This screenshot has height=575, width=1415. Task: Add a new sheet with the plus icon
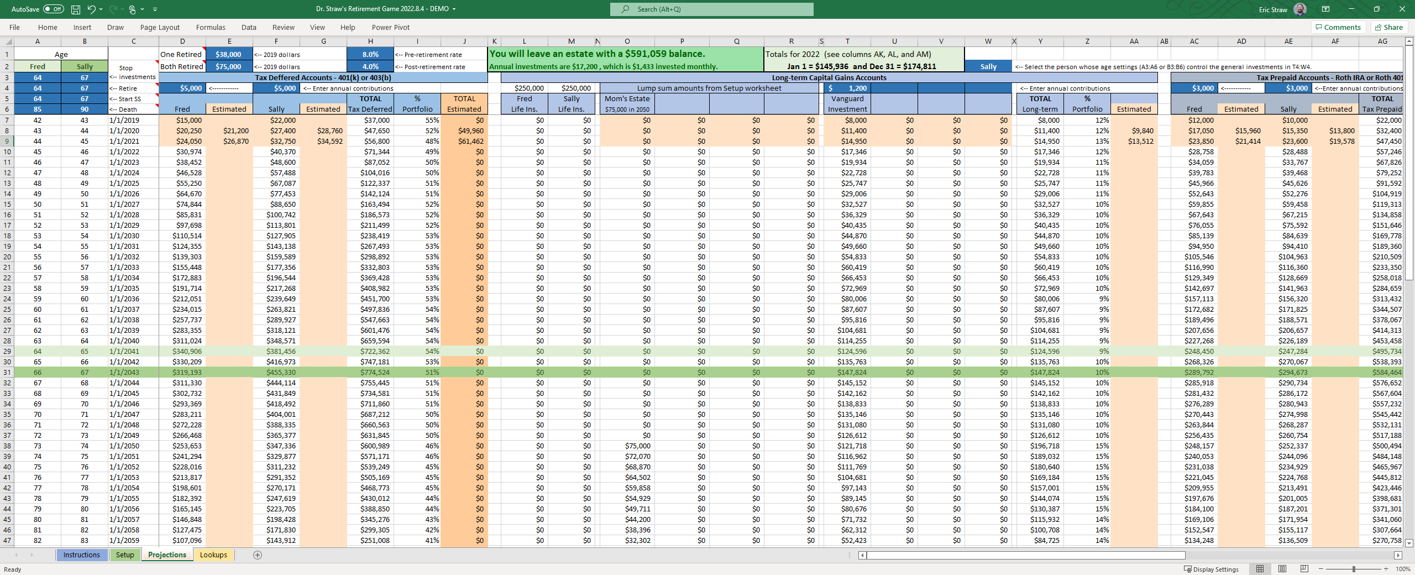click(x=258, y=555)
